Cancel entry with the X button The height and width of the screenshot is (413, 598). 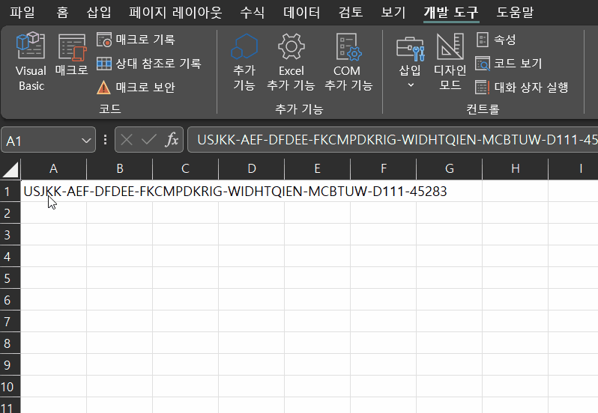127,140
